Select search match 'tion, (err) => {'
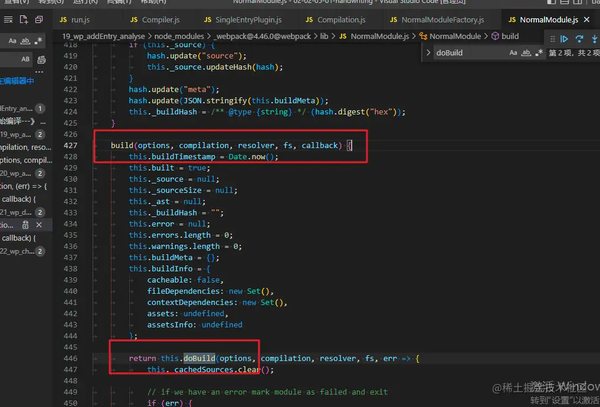This screenshot has width=600, height=407. [x=24, y=186]
